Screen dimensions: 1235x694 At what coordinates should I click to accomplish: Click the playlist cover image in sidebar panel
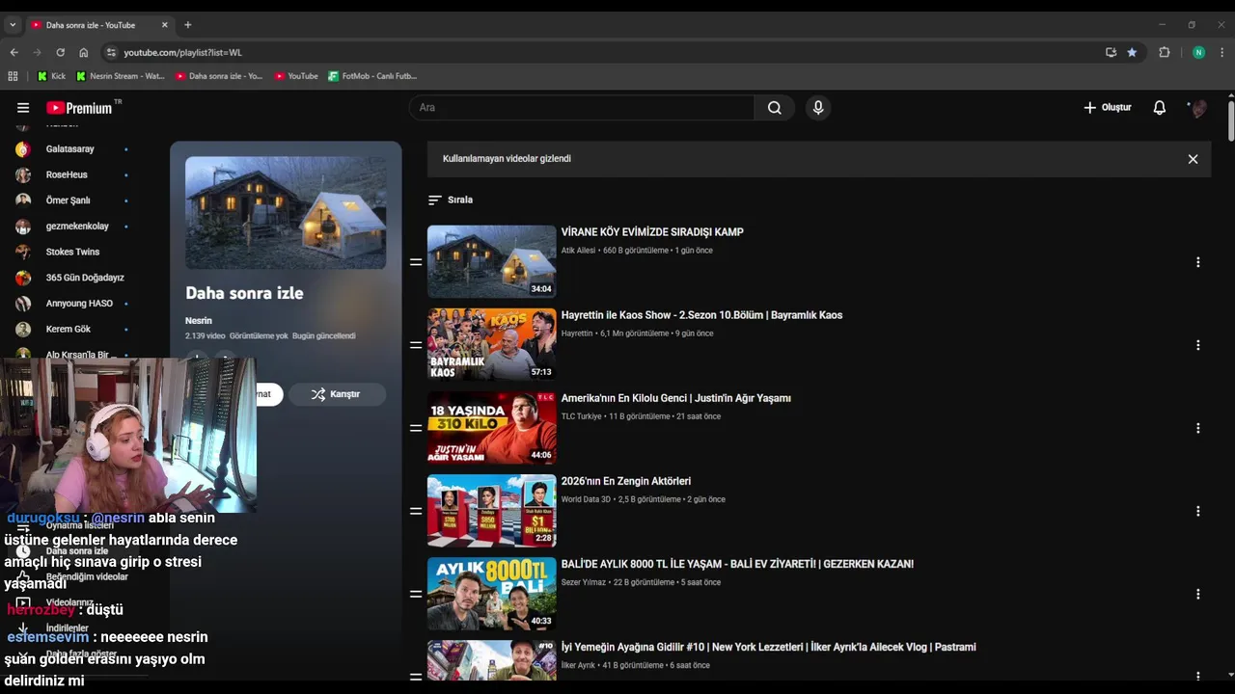click(286, 213)
